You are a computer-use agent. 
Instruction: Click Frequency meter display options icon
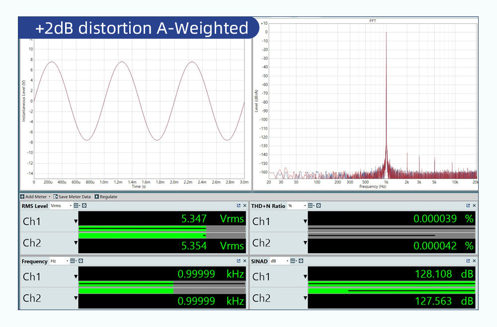(x=73, y=261)
